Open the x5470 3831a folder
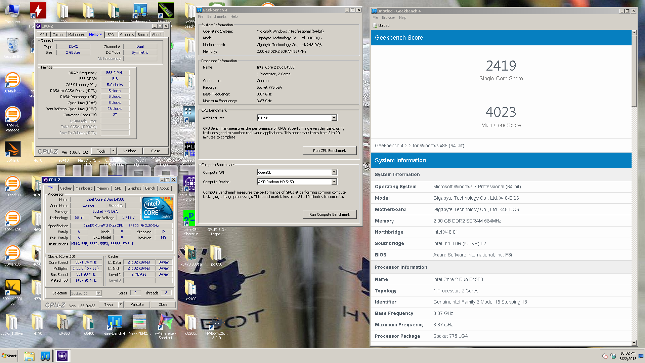645x363 pixels. pyautogui.click(x=191, y=255)
